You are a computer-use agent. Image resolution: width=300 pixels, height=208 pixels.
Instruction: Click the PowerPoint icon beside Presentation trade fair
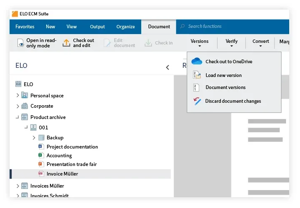point(41,164)
